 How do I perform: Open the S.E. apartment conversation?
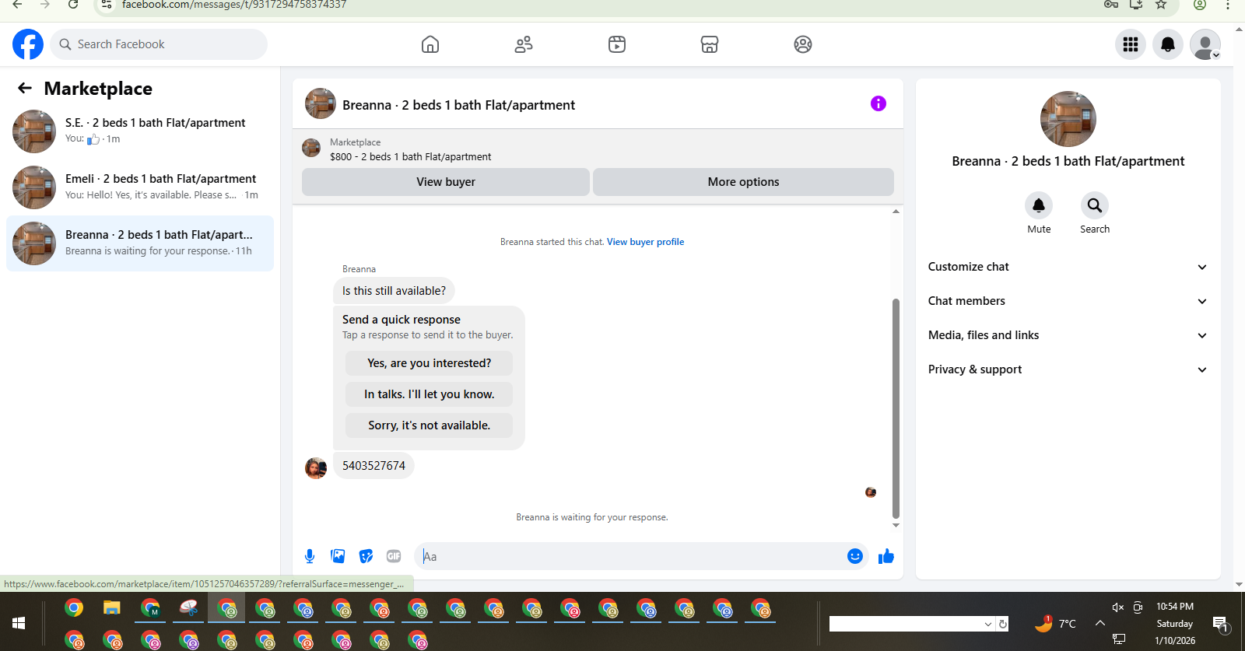[x=140, y=131]
